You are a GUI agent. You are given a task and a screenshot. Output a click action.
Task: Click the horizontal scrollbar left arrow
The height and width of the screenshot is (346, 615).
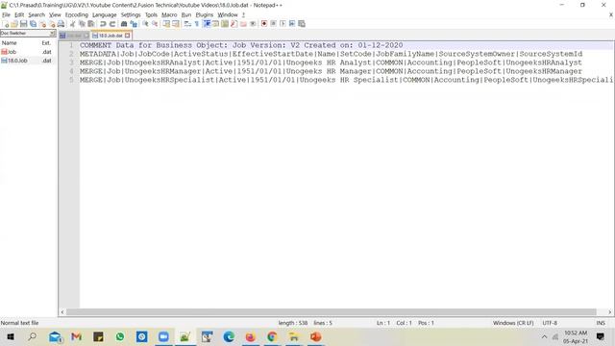(62, 311)
